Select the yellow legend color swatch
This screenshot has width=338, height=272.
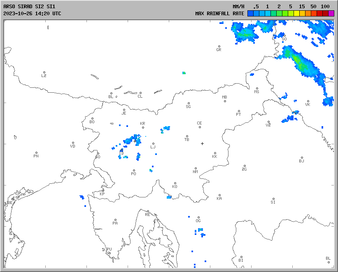[x=296, y=13]
